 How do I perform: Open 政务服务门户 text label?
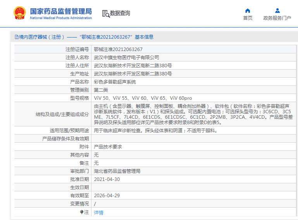(277, 18)
